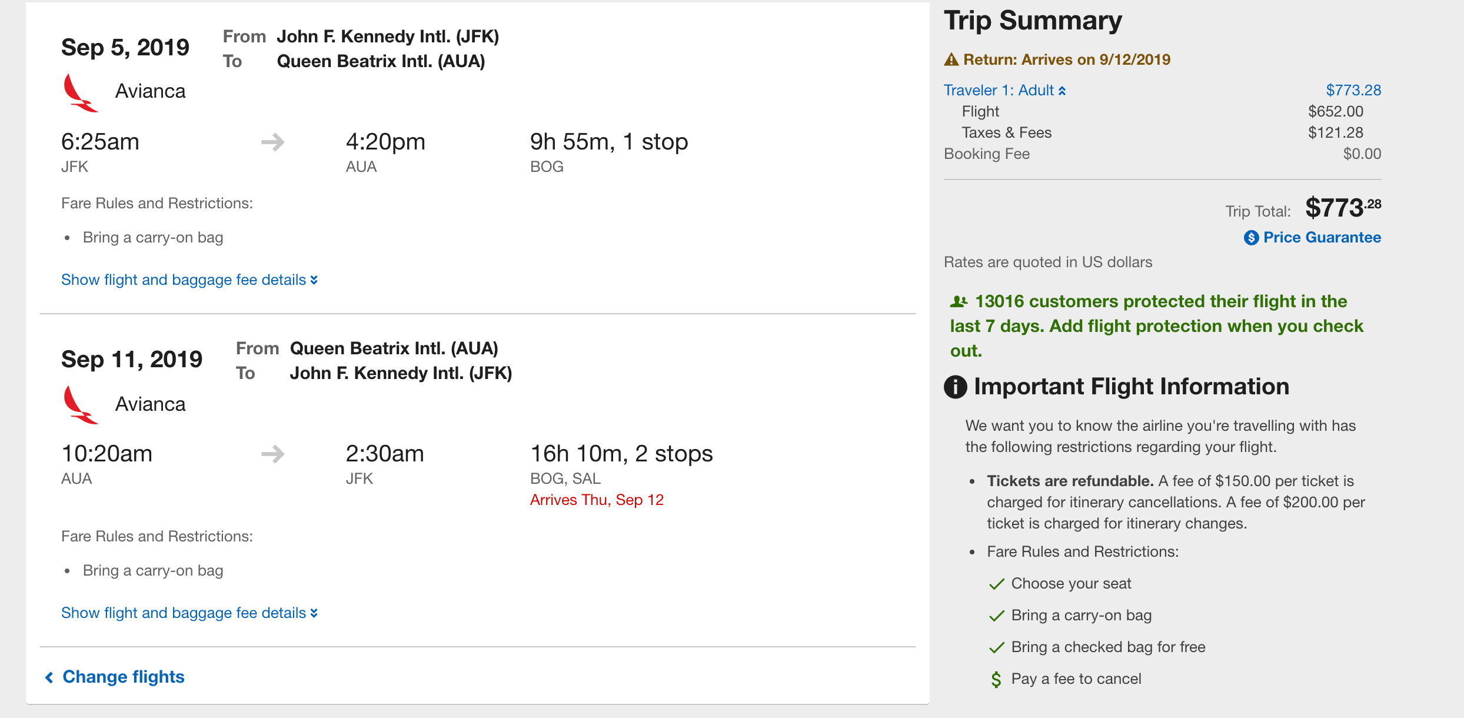Click the Return: Arrives on 9/12/2019 warning text
This screenshot has width=1464, height=718.
point(1066,59)
